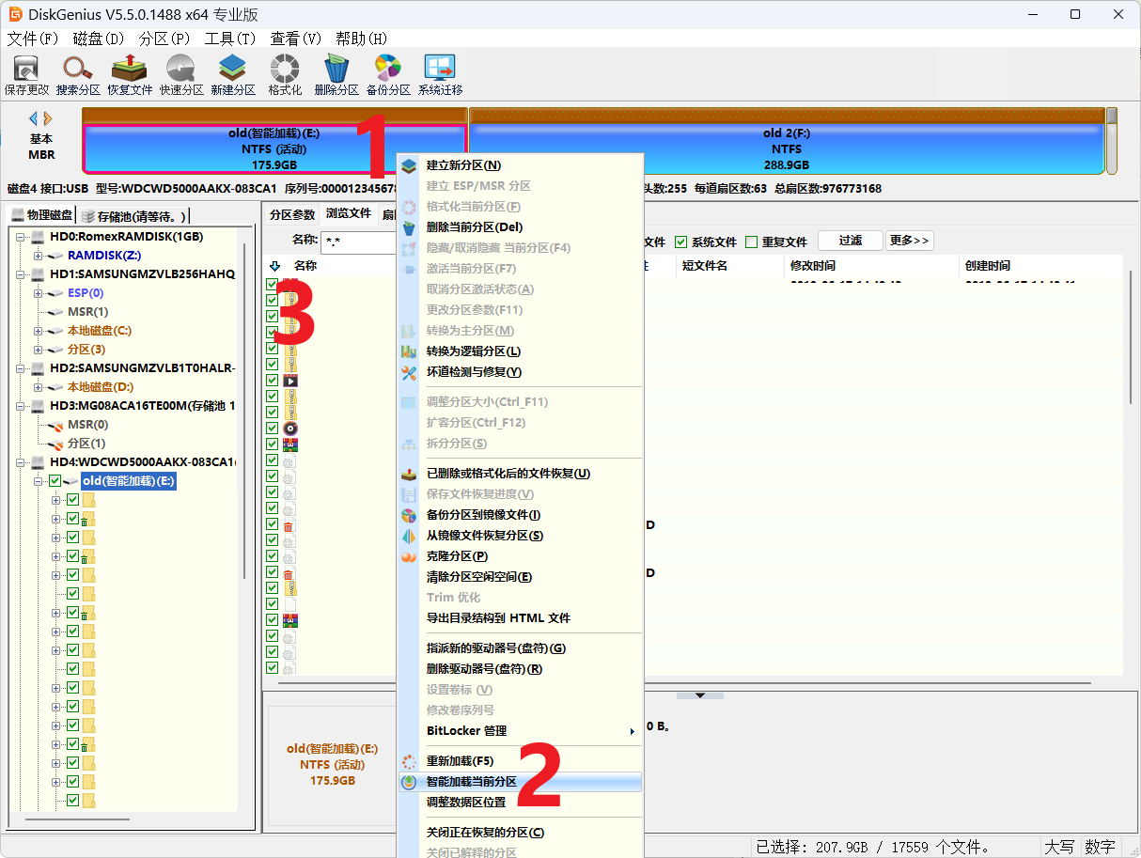The width and height of the screenshot is (1141, 858).
Task: Expand the 分区(3) tree node
Action: click(x=39, y=350)
